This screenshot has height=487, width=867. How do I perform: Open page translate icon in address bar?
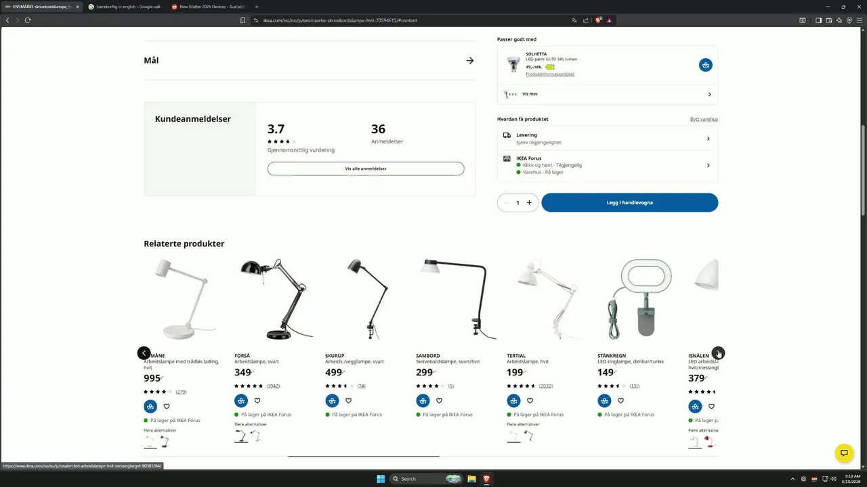(574, 20)
